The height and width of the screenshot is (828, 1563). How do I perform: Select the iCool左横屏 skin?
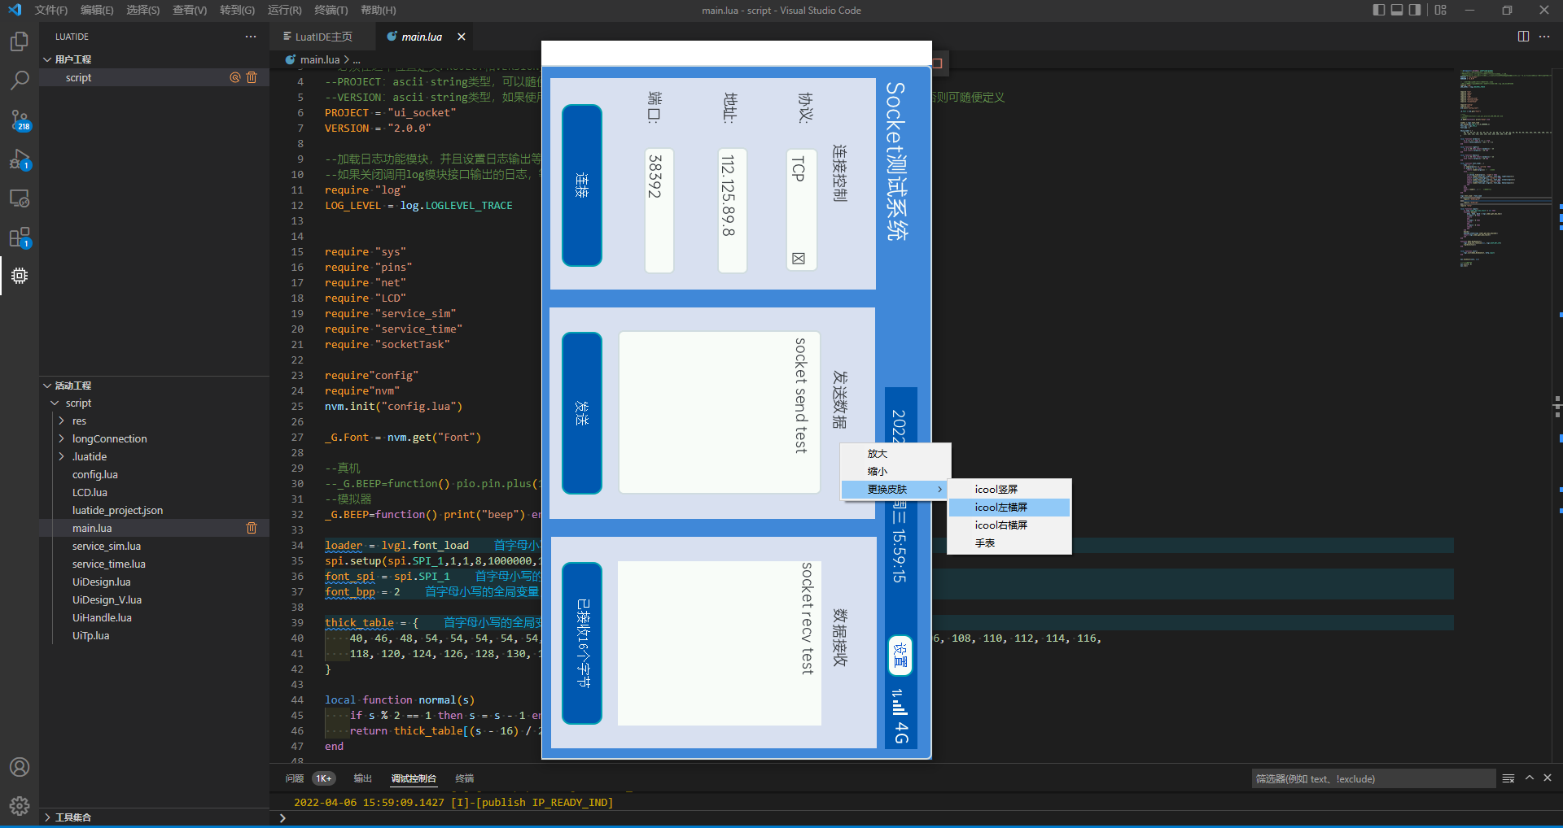1009,508
